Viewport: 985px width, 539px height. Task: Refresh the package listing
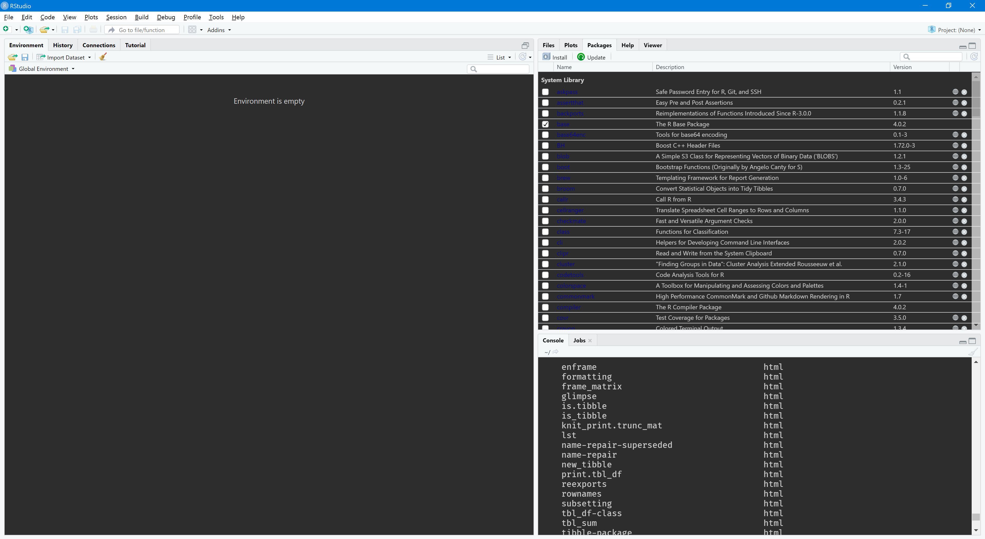[x=974, y=56]
